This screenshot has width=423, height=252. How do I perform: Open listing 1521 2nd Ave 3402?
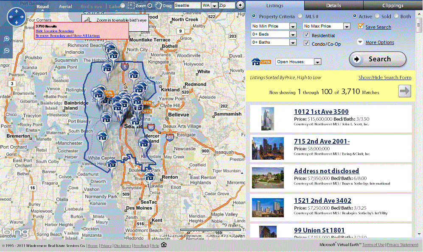tap(322, 200)
